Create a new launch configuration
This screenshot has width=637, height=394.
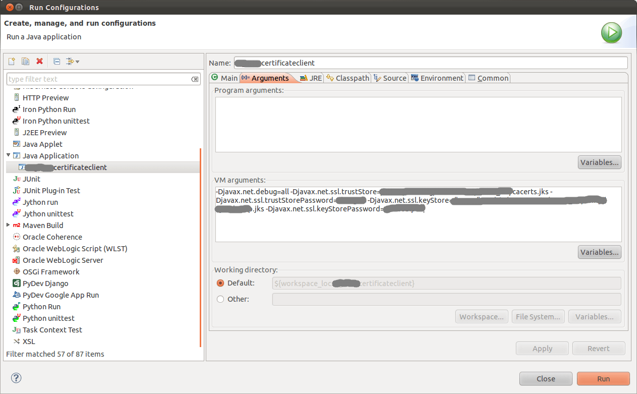pyautogui.click(x=11, y=61)
